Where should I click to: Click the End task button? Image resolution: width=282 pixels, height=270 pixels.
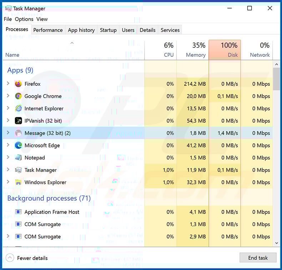tap(258, 258)
